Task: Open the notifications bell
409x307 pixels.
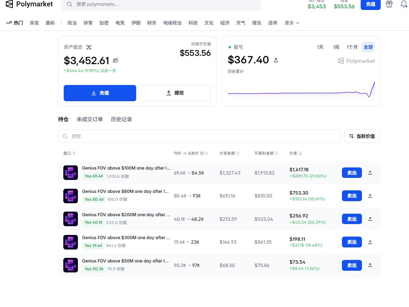Action: (404, 4)
